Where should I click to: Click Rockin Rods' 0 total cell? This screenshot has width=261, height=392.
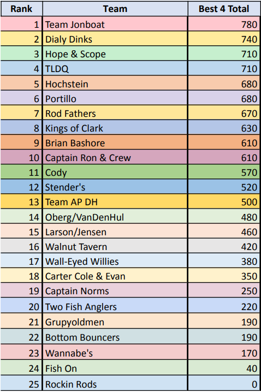pyautogui.click(x=224, y=383)
